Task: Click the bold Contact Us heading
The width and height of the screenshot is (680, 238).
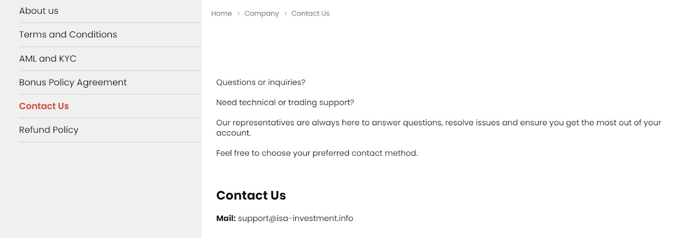Action: [x=251, y=195]
